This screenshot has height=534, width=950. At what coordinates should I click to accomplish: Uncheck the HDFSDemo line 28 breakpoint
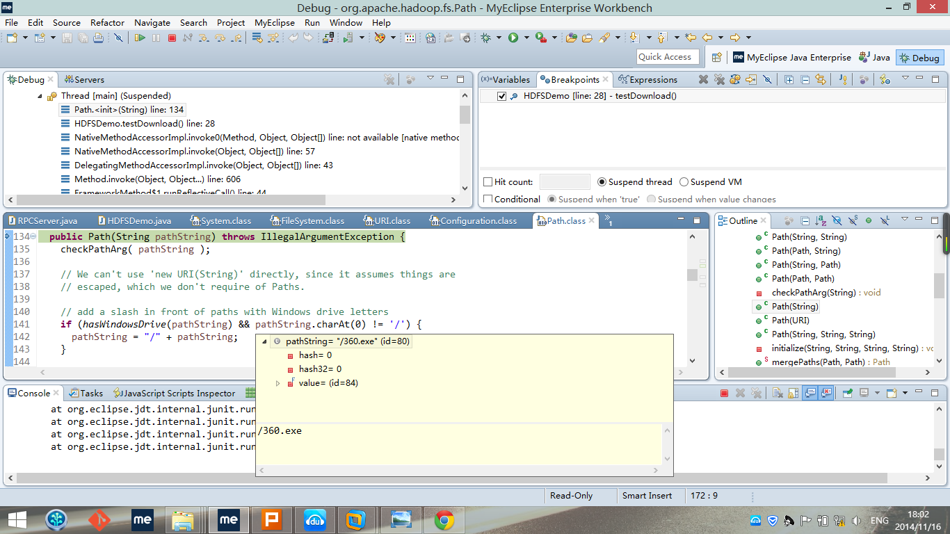(502, 97)
